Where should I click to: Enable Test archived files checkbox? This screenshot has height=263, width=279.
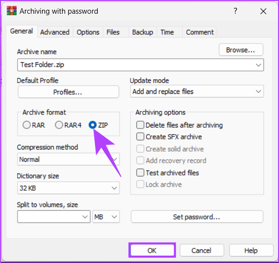[x=140, y=173]
